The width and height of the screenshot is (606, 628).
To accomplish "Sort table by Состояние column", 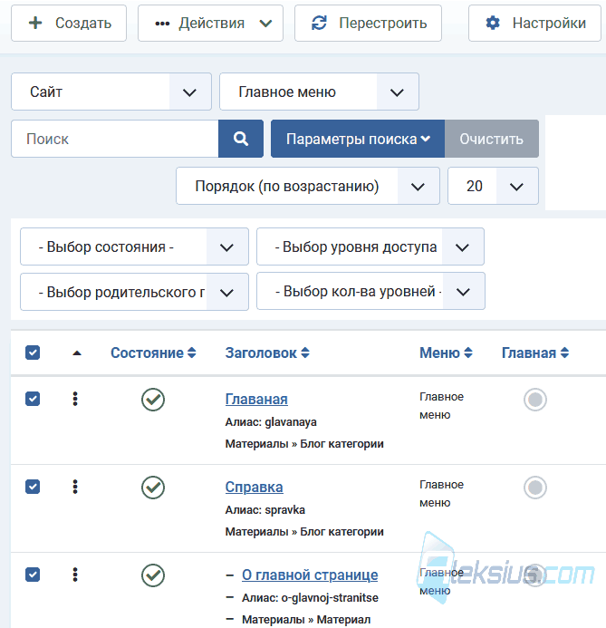I will (x=153, y=353).
